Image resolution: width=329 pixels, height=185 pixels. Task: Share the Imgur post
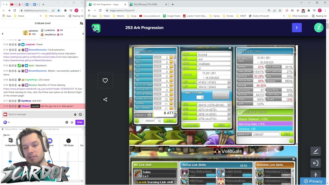tap(105, 99)
